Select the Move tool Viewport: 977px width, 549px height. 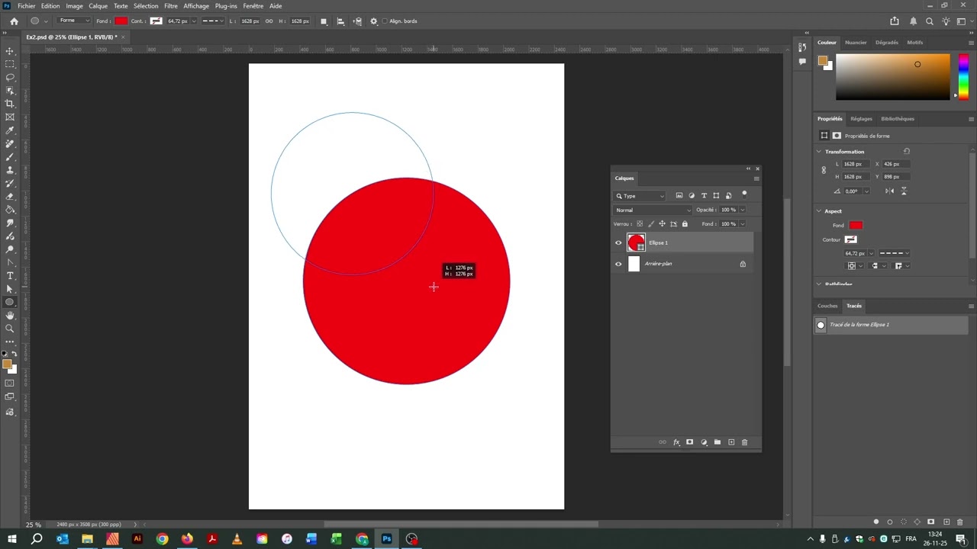[10, 51]
